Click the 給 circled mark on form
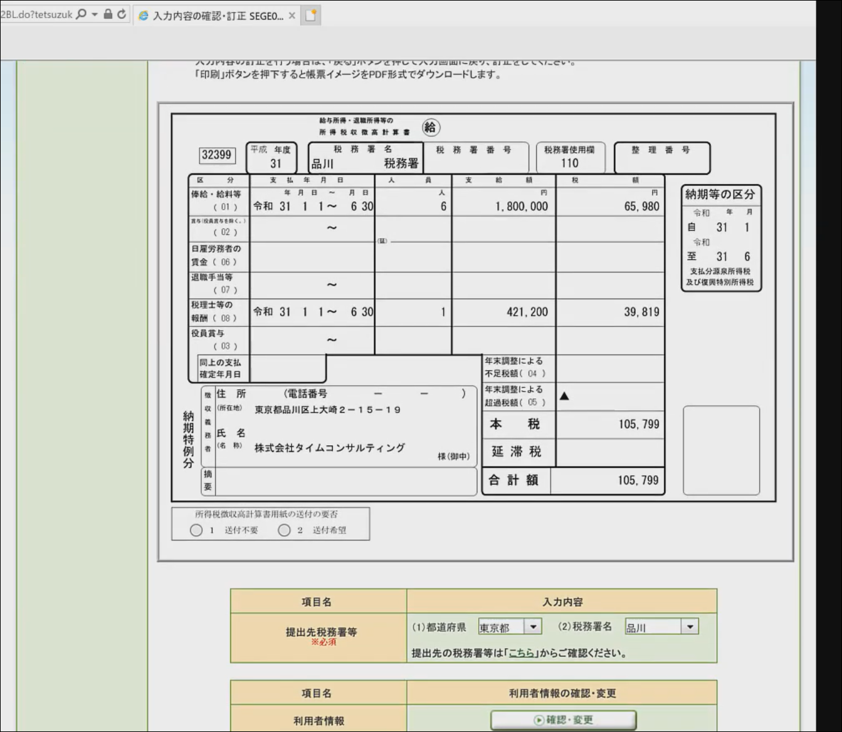Image resolution: width=842 pixels, height=732 pixels. (x=430, y=128)
